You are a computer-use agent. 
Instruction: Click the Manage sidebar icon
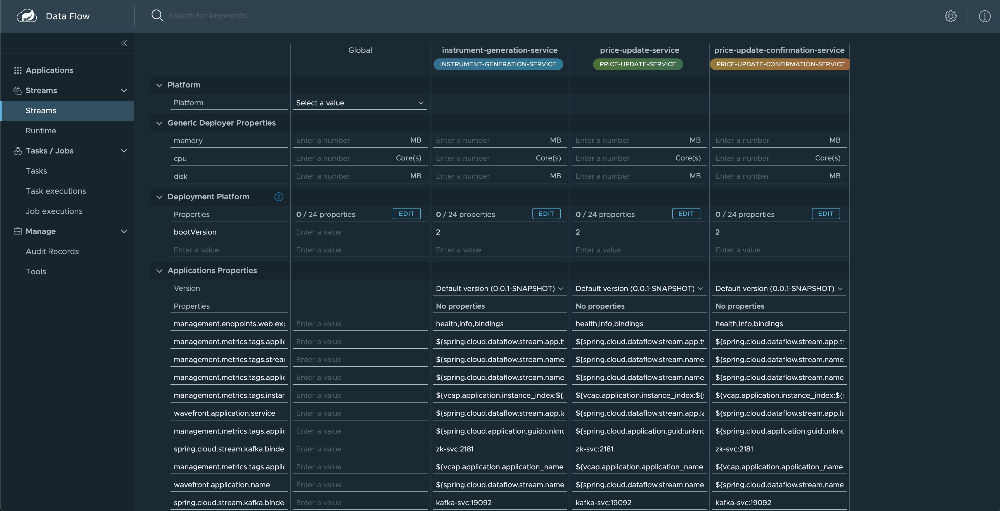pyautogui.click(x=18, y=231)
